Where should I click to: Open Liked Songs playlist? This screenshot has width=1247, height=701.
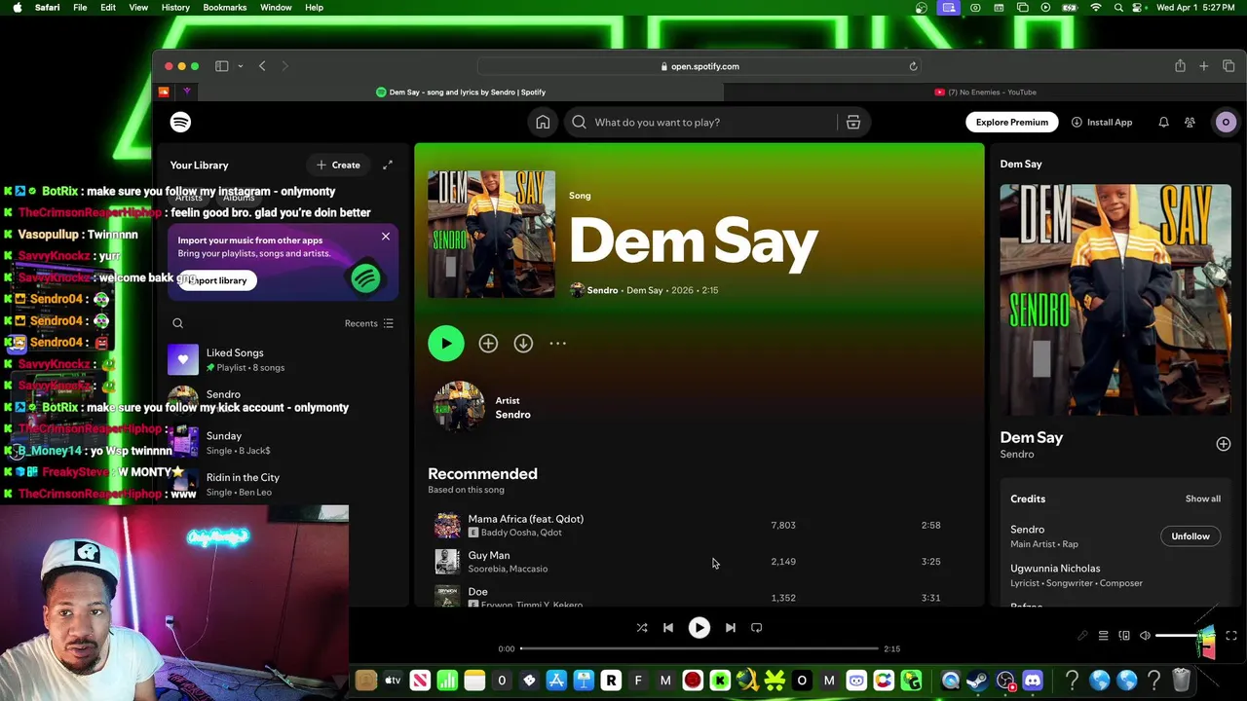(283, 359)
